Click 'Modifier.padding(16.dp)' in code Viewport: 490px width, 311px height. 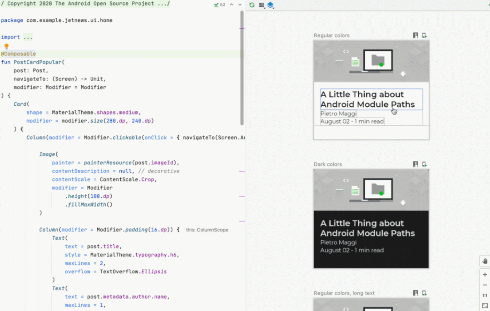pos(133,230)
